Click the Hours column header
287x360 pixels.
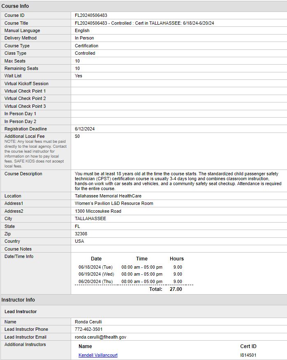177,259
